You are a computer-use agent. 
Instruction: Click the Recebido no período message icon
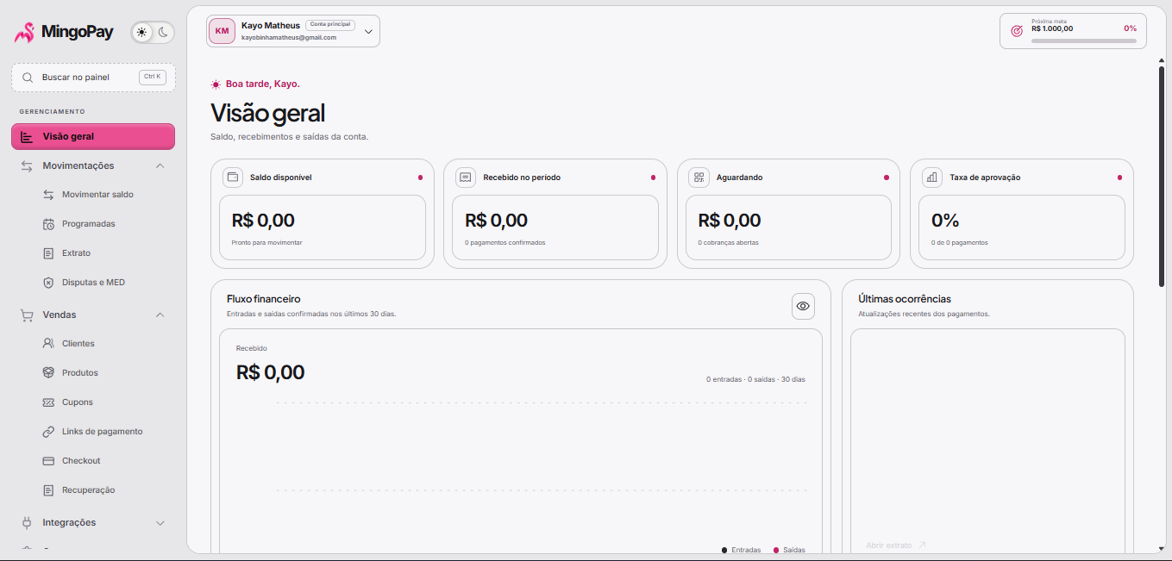point(466,178)
